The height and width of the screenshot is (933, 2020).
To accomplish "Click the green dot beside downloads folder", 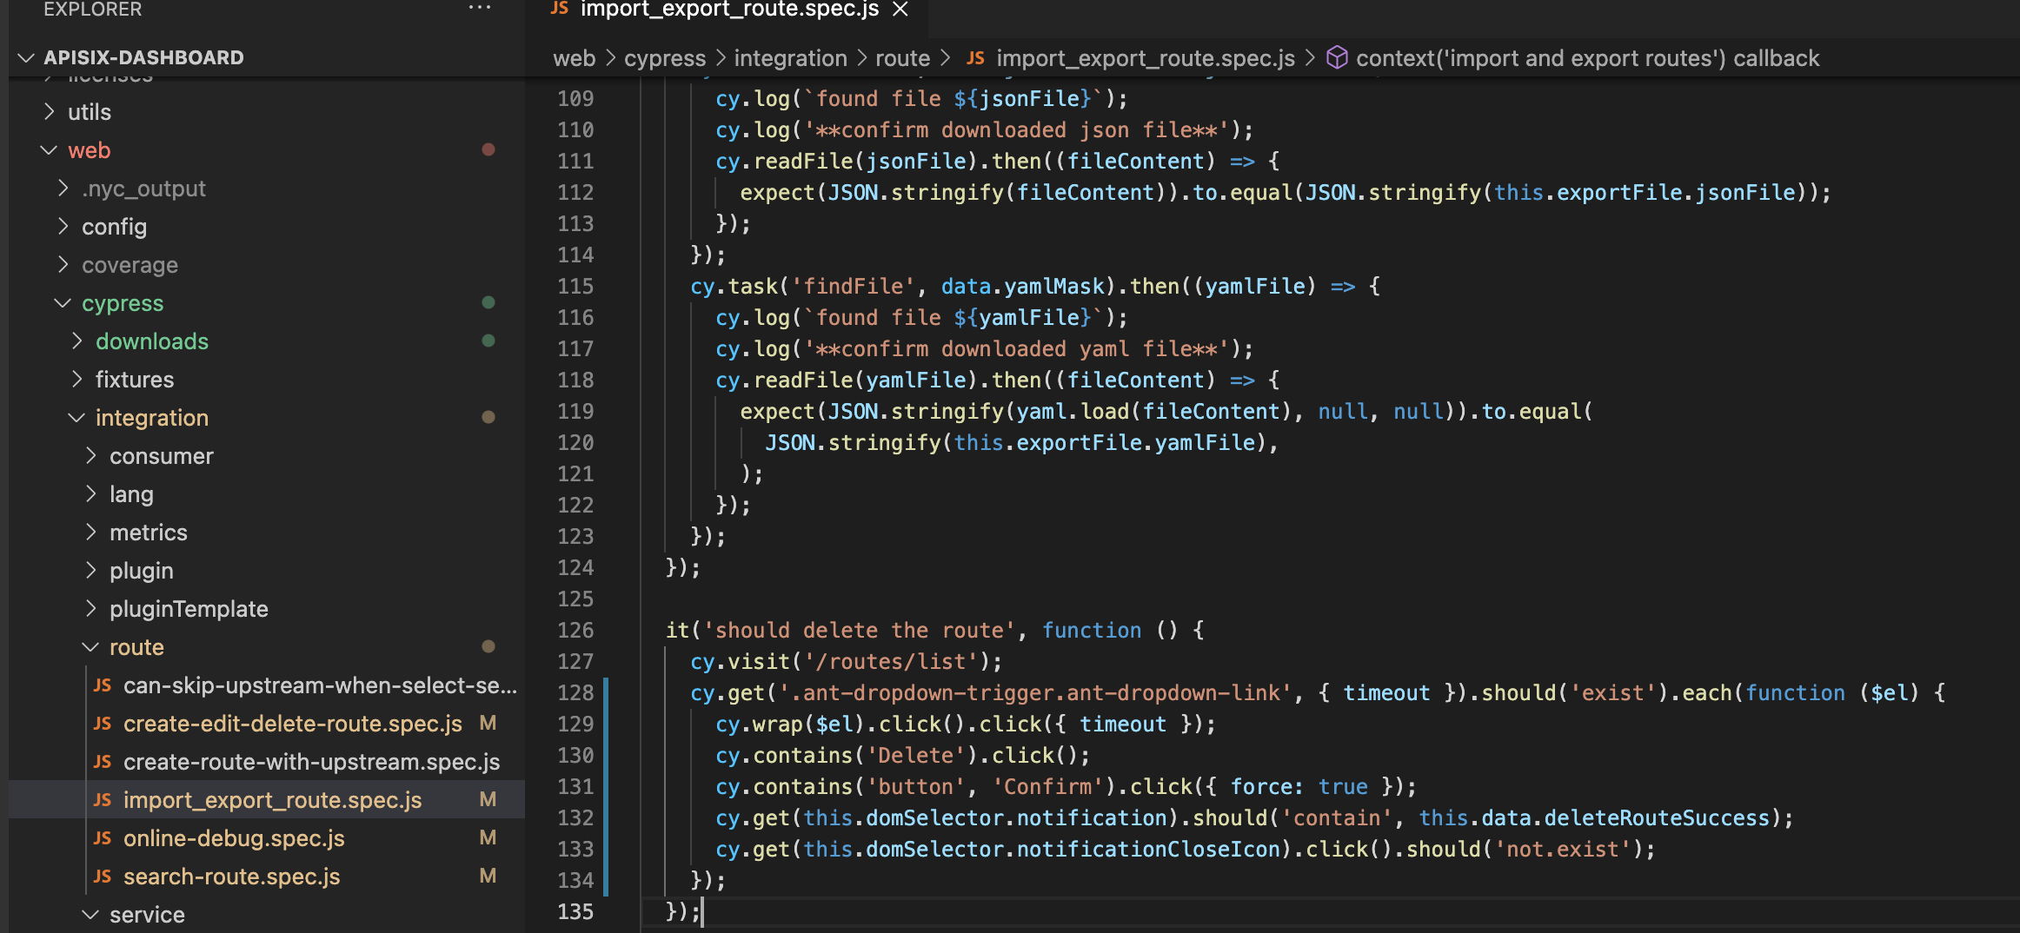I will point(488,341).
